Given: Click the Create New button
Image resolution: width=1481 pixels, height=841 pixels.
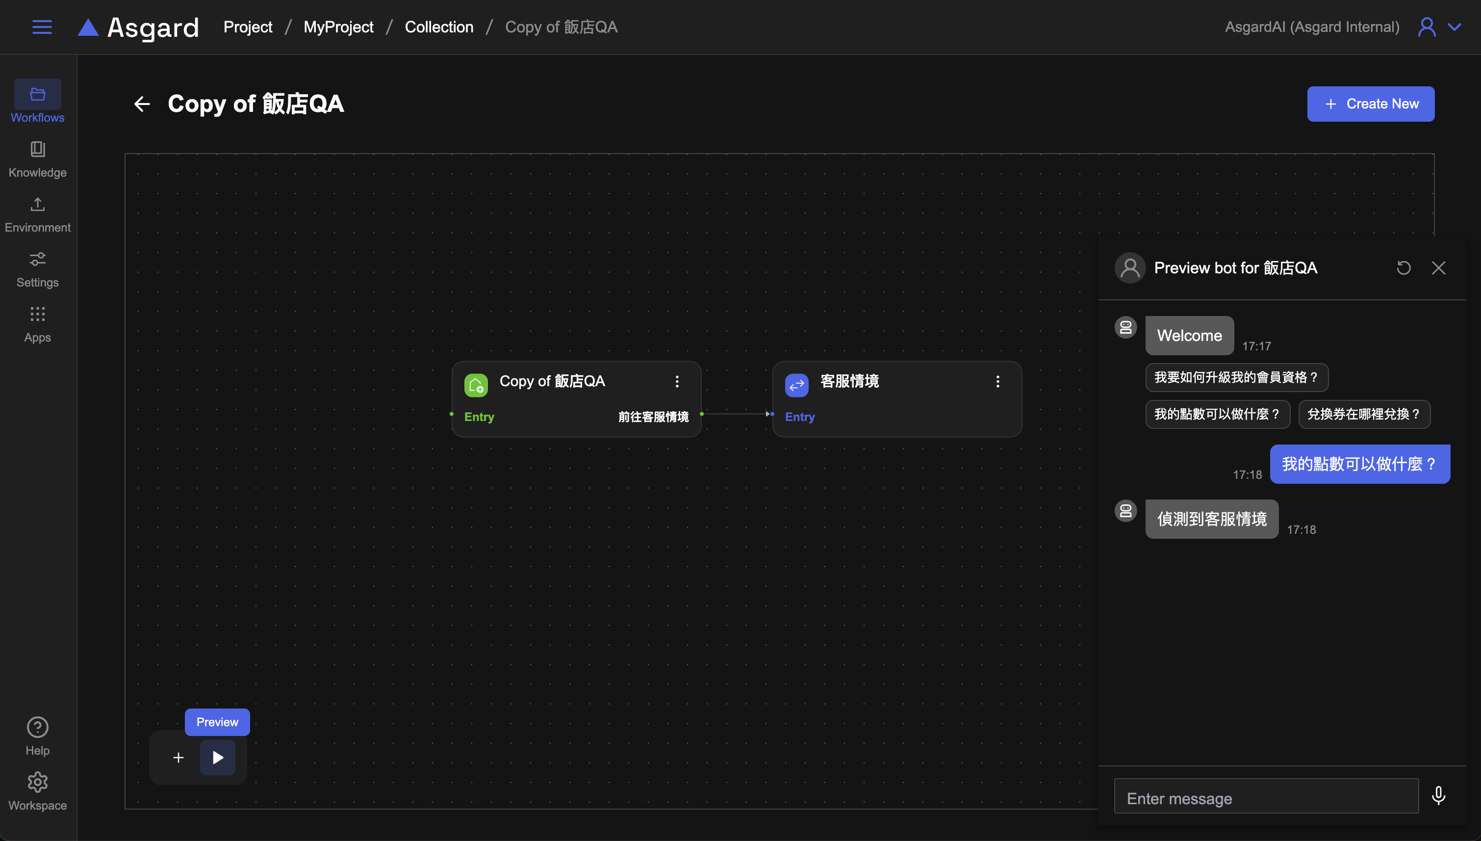Looking at the screenshot, I should pos(1370,104).
